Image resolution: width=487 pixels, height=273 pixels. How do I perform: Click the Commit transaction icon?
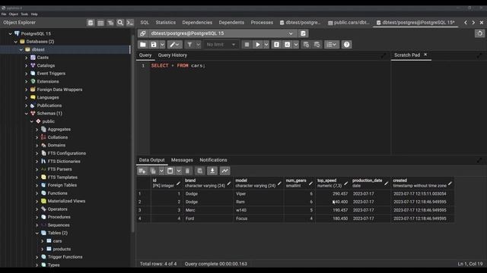coord(306,45)
